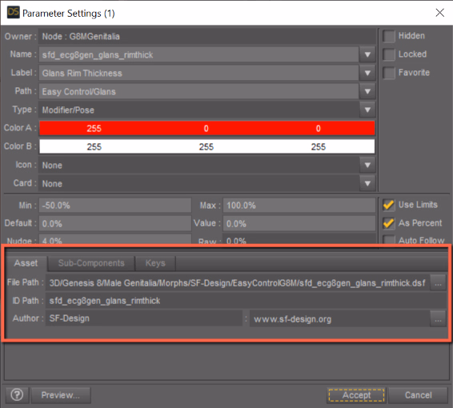Close the Parameter Settings dialog
This screenshot has height=408, width=453.
439,13
